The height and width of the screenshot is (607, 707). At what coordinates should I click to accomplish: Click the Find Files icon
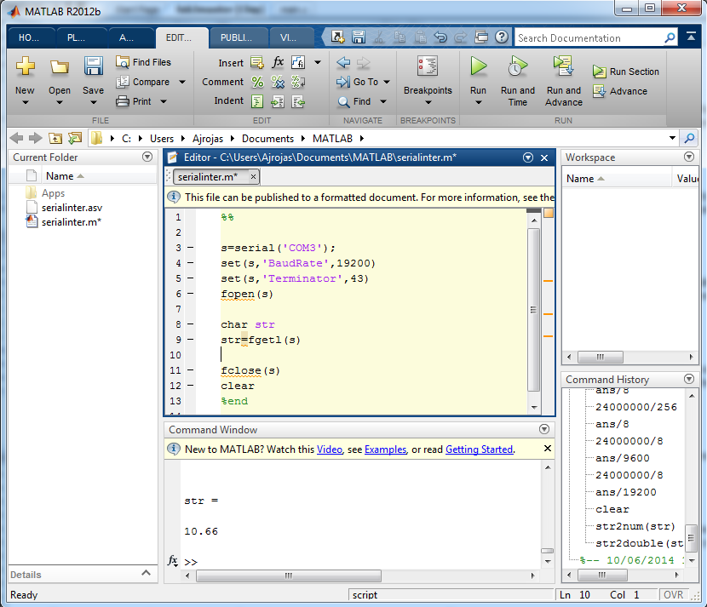click(x=124, y=62)
